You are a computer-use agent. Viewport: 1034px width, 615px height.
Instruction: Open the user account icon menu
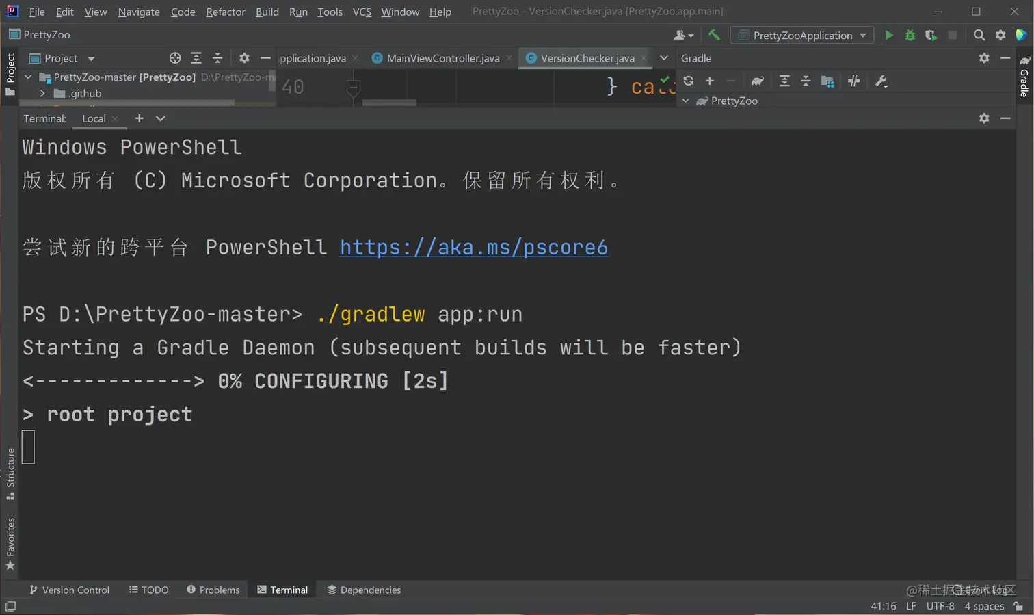pos(684,35)
